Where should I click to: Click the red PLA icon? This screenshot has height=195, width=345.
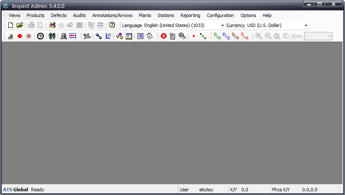tap(245, 36)
